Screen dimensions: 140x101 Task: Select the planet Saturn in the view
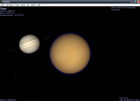(30, 44)
